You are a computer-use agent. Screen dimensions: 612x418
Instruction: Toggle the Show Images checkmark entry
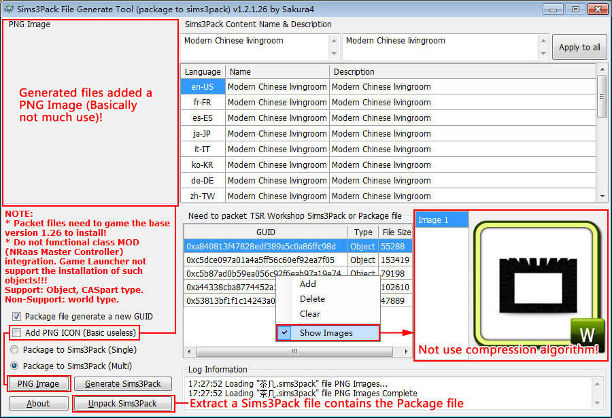[x=328, y=333]
